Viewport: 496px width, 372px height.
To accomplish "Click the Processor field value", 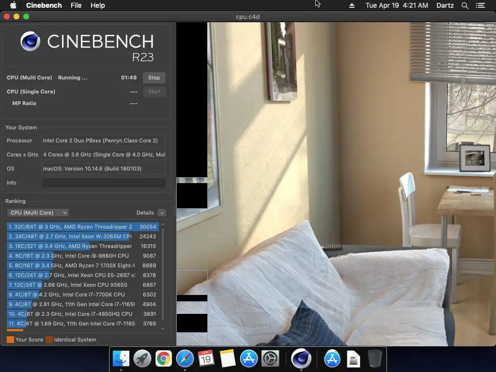I will 104,140.
